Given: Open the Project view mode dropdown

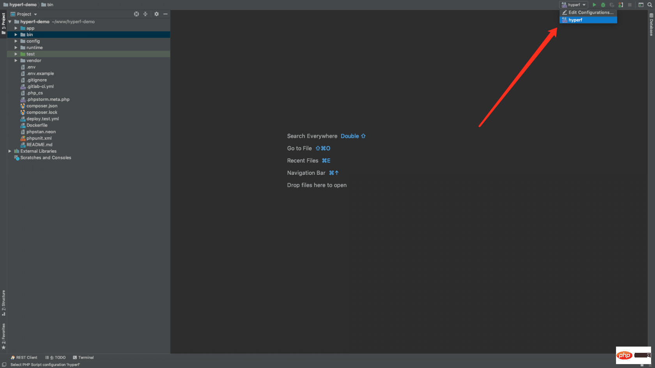Looking at the screenshot, I should [x=24, y=14].
